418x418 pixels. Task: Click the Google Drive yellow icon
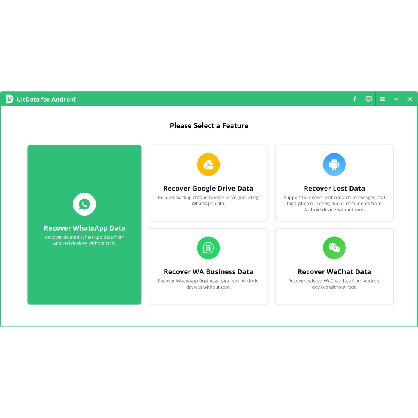point(208,165)
